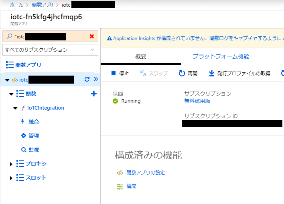Click the スワップ toolbar button

coord(154,73)
